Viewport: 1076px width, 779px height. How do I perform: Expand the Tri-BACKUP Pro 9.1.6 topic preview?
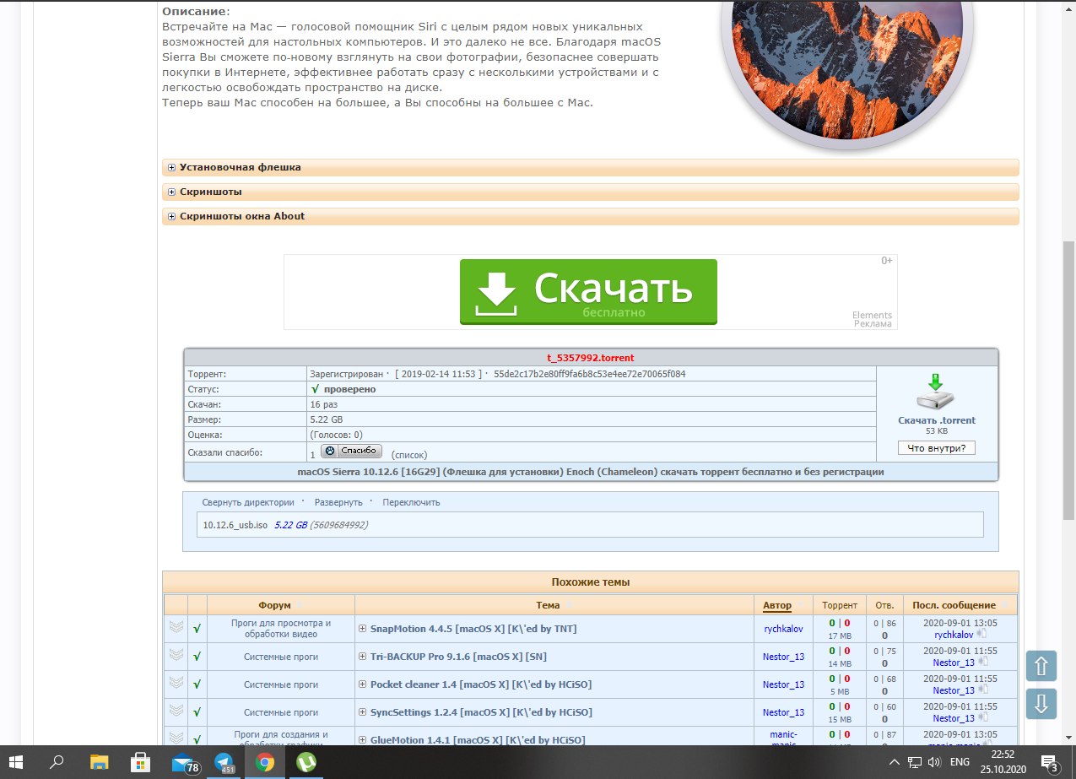click(363, 656)
